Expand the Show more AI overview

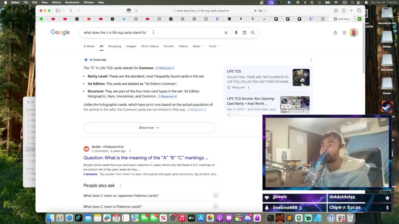pos(149,128)
